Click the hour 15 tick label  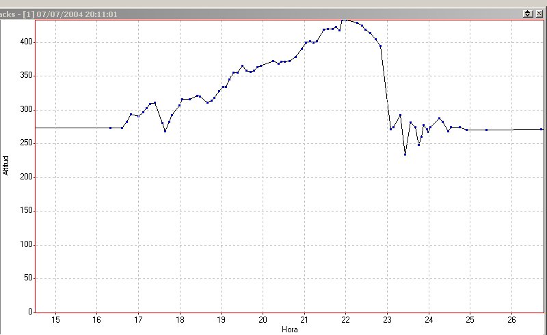coord(55,319)
